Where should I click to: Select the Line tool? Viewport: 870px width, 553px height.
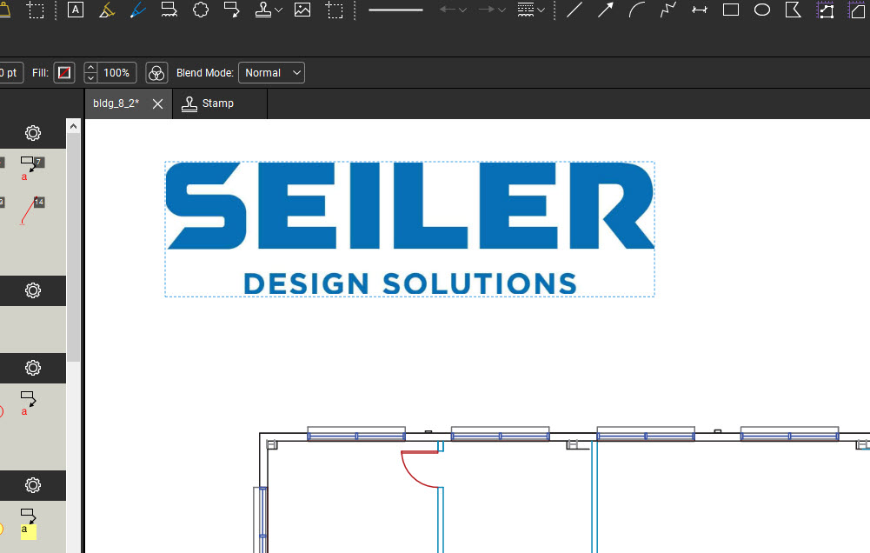[574, 10]
